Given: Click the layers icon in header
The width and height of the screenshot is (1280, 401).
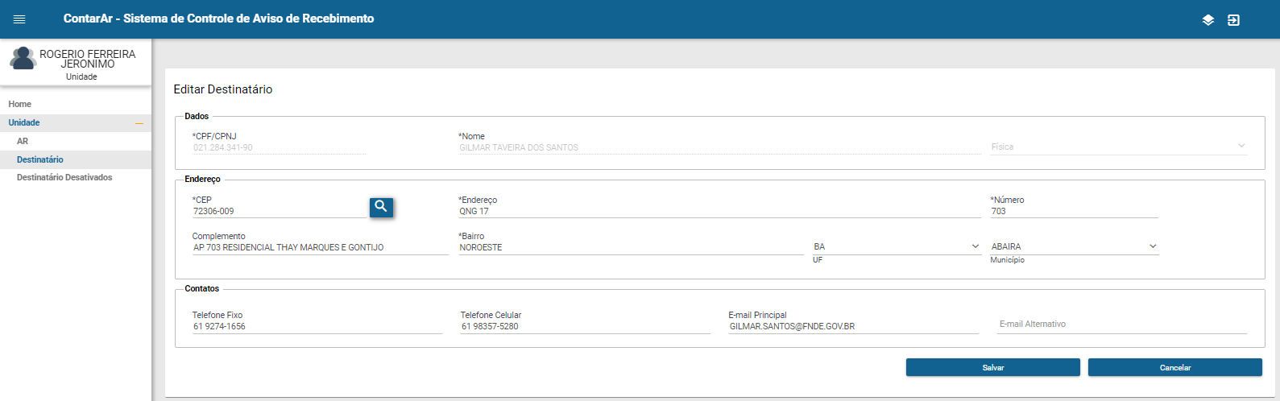Looking at the screenshot, I should click(x=1208, y=20).
